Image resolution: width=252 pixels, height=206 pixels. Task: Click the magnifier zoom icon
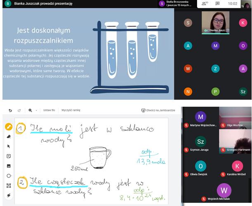coord(30,110)
